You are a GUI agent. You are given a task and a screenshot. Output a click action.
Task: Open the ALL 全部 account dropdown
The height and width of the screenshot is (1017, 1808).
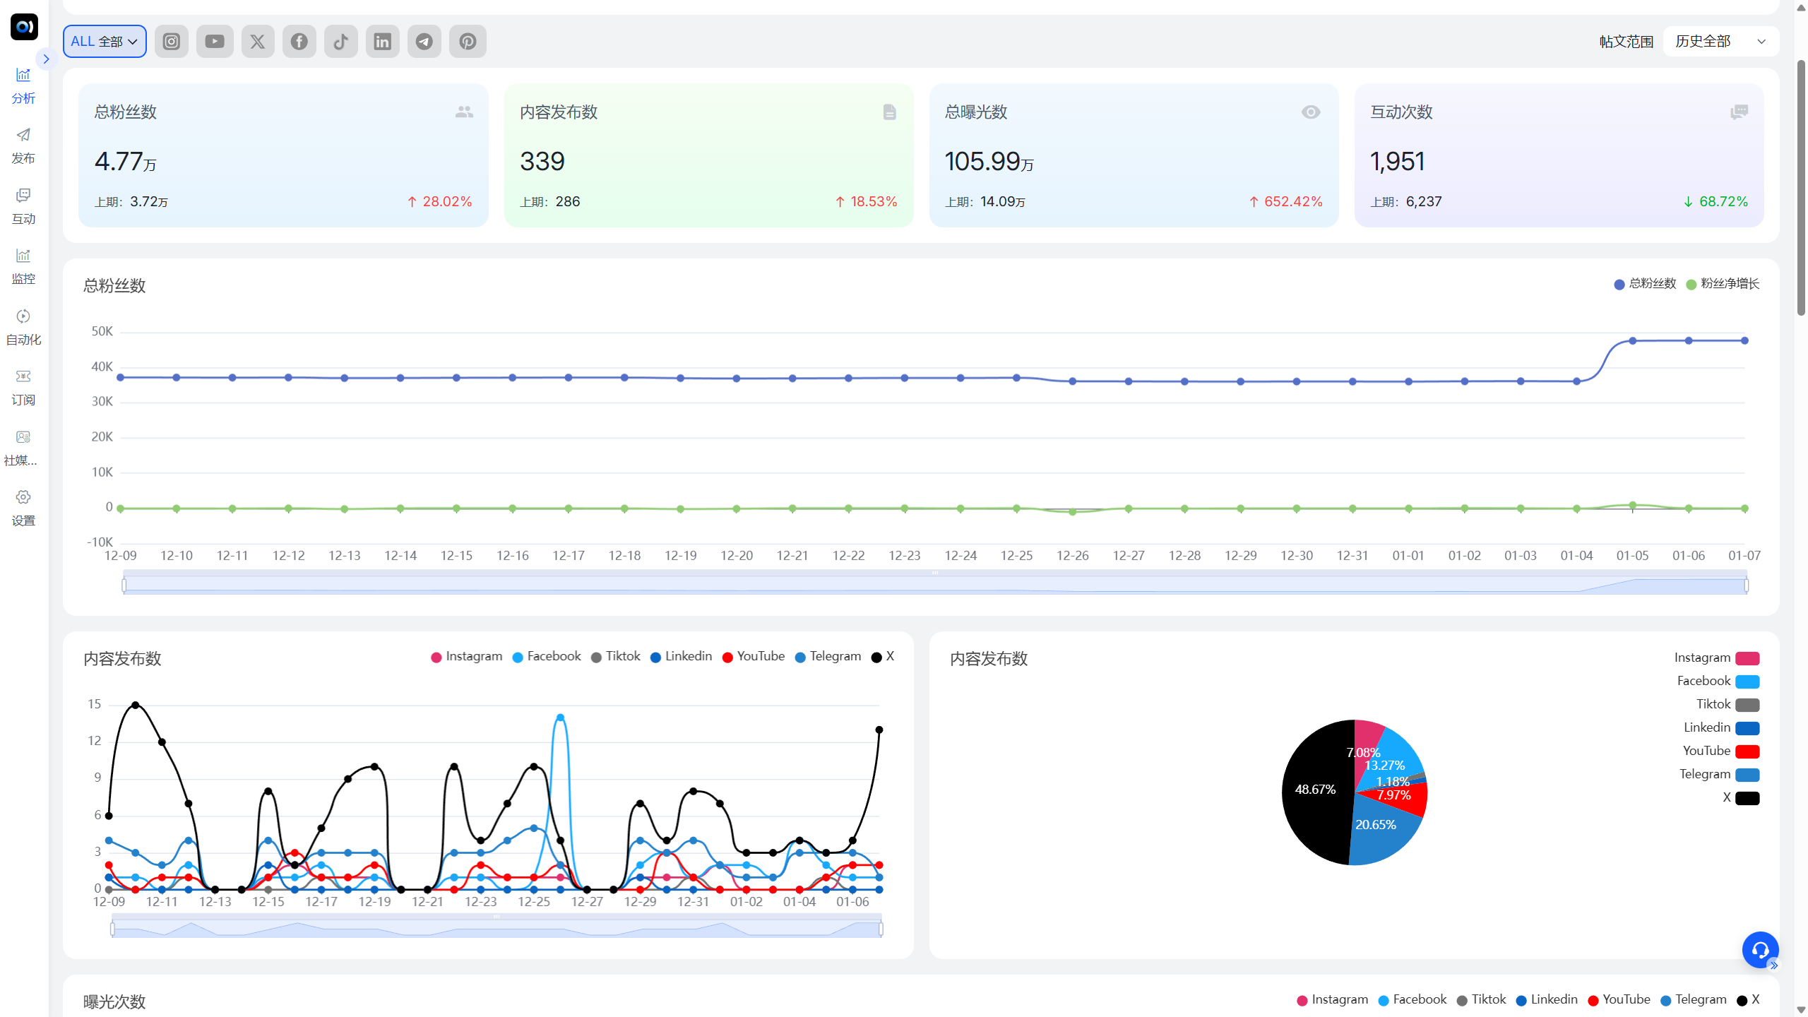[x=105, y=42]
